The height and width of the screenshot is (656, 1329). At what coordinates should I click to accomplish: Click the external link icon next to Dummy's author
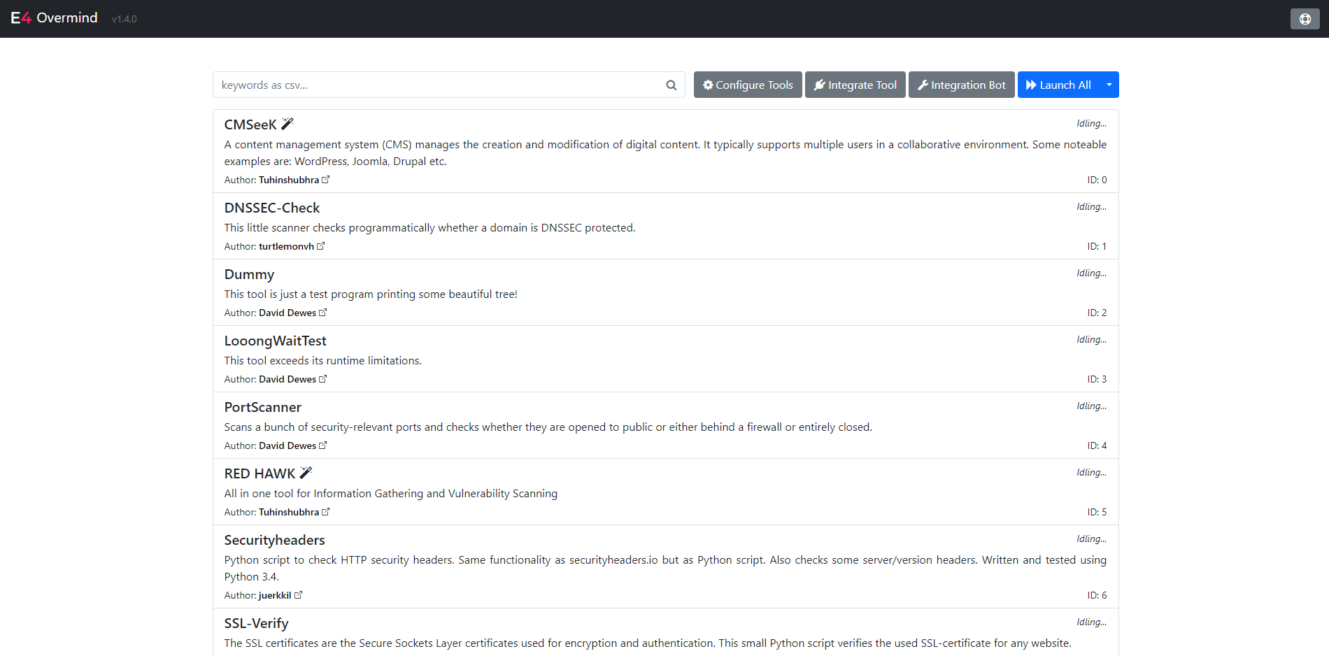[x=323, y=312]
